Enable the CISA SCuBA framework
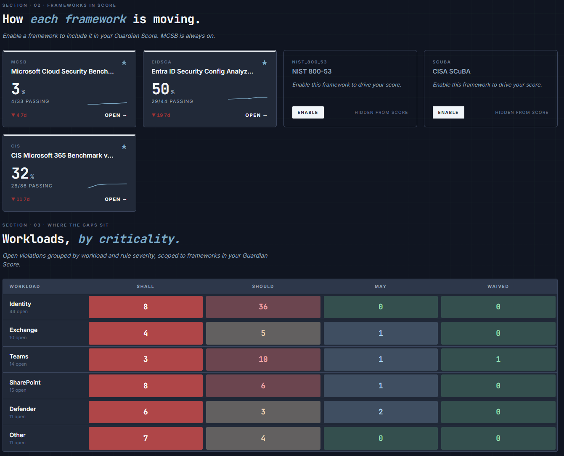 pyautogui.click(x=448, y=112)
